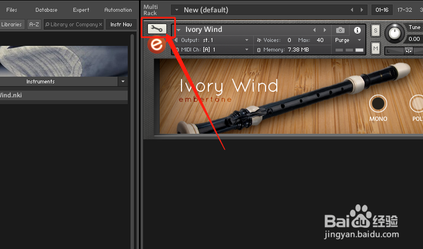Go to previous instrument preset arrow
This screenshot has width=423, height=249.
(x=314, y=30)
